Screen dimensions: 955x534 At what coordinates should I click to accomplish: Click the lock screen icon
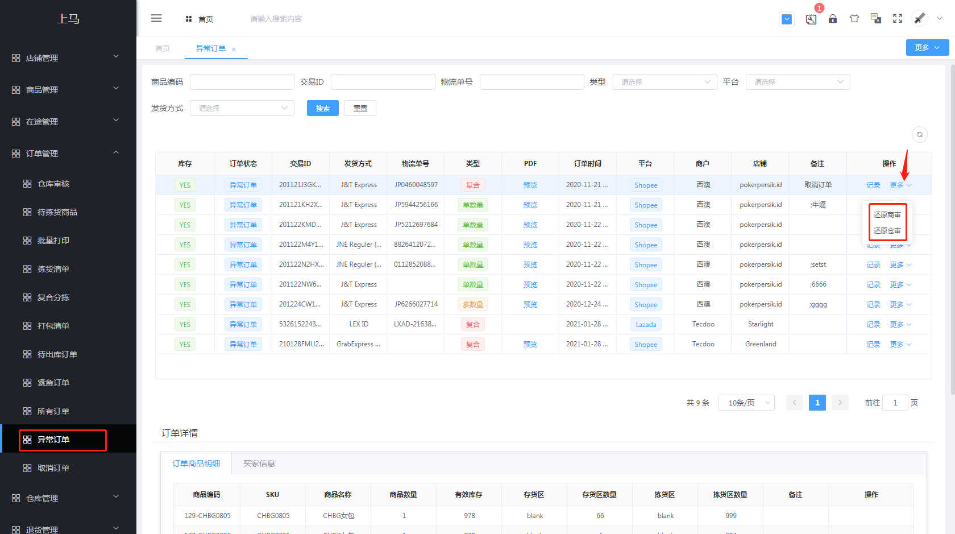tap(833, 19)
